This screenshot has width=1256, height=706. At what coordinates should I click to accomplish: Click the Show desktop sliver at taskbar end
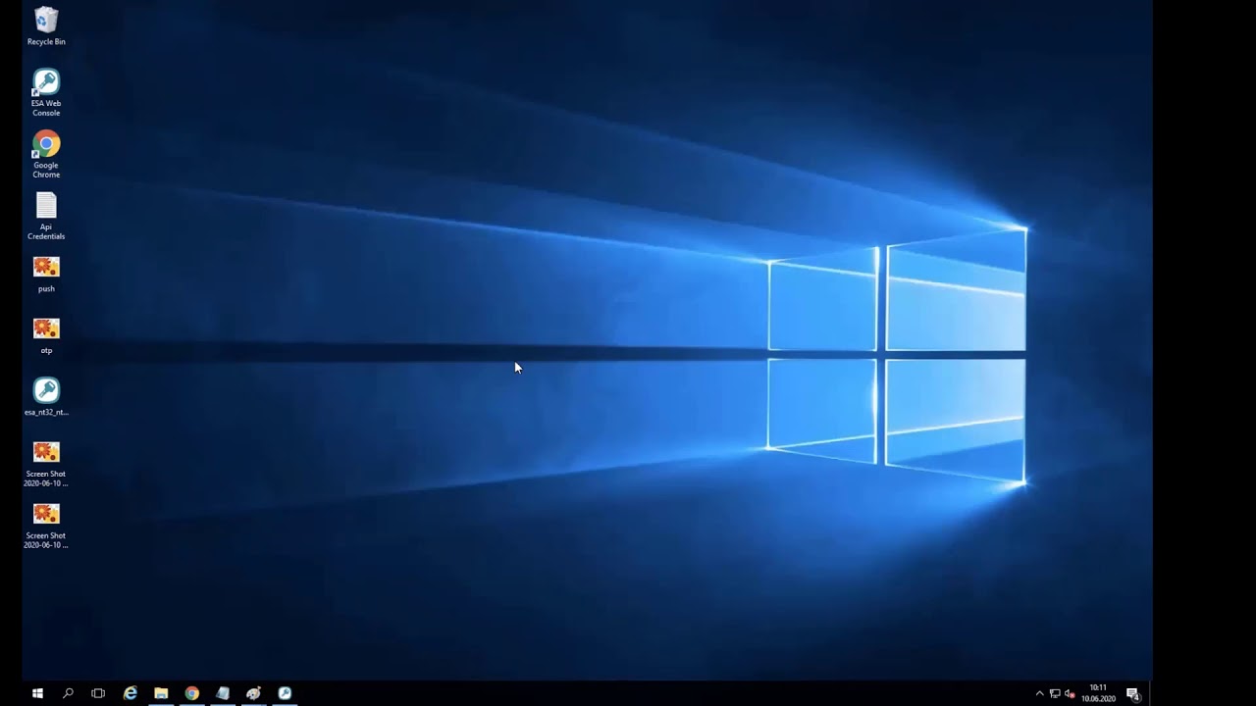(x=1149, y=693)
